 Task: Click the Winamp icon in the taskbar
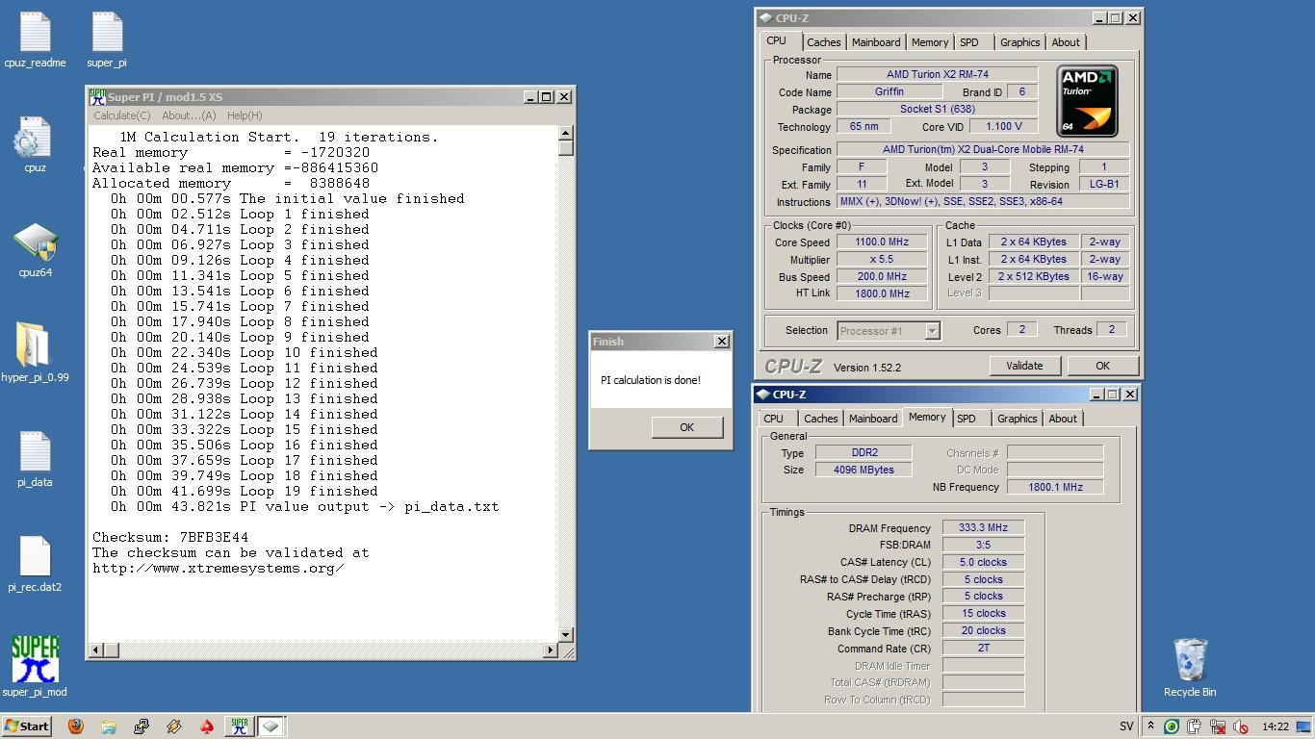click(x=174, y=726)
